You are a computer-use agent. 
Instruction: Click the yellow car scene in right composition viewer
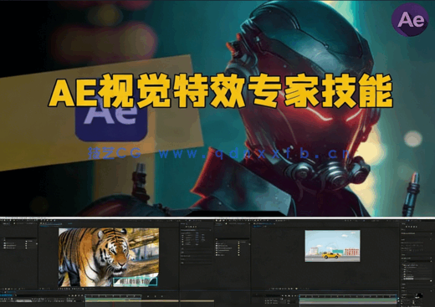point(332,246)
